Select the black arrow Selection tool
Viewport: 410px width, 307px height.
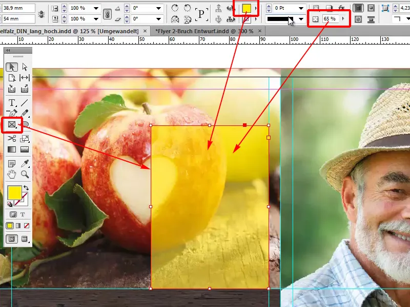point(11,67)
